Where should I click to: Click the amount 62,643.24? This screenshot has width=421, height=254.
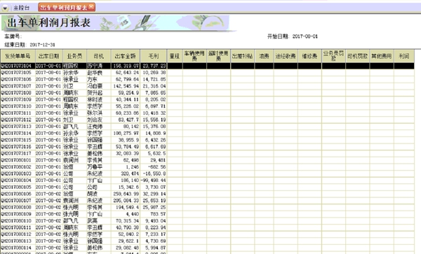(127, 73)
